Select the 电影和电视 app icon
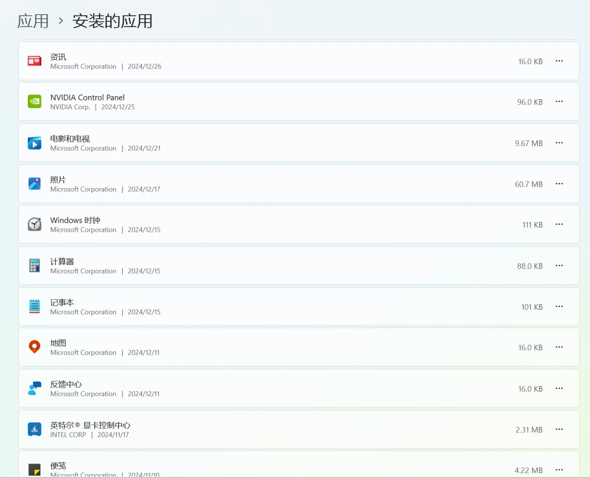 coord(34,143)
